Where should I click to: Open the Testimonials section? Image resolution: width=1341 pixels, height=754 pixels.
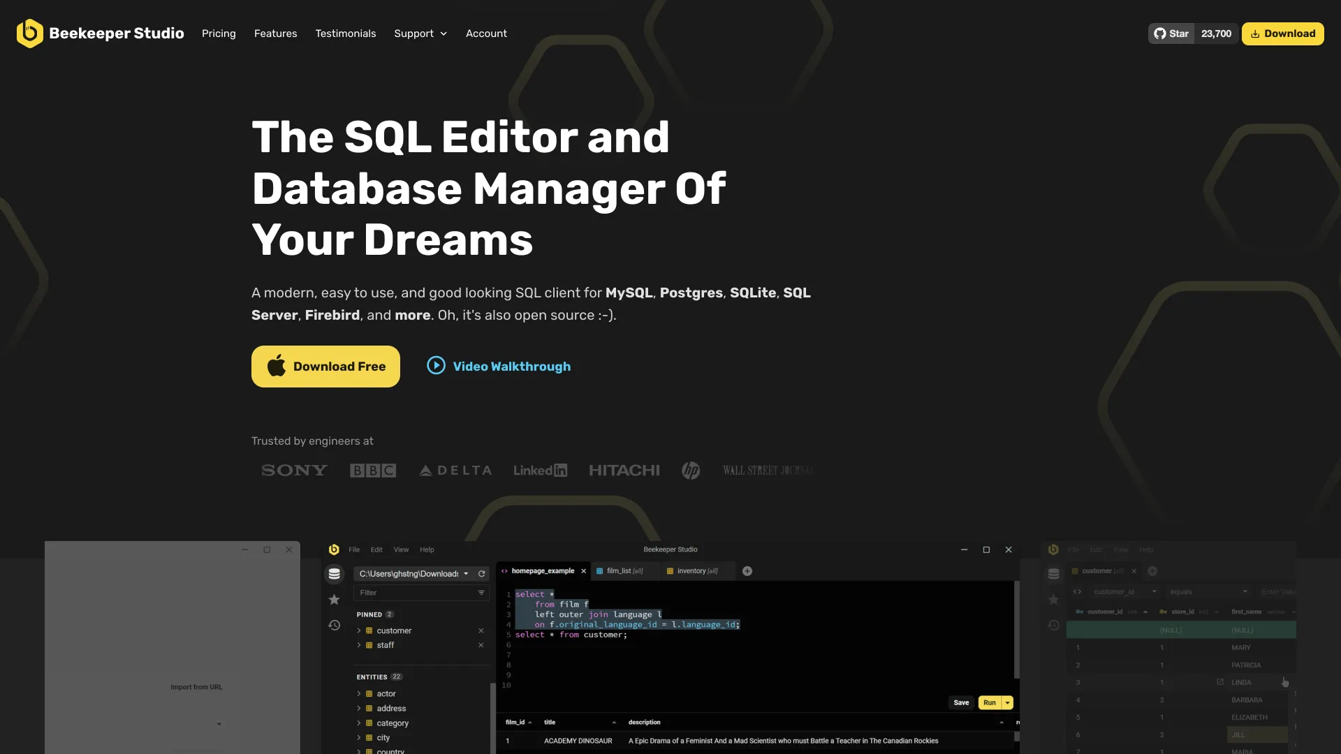click(x=345, y=34)
